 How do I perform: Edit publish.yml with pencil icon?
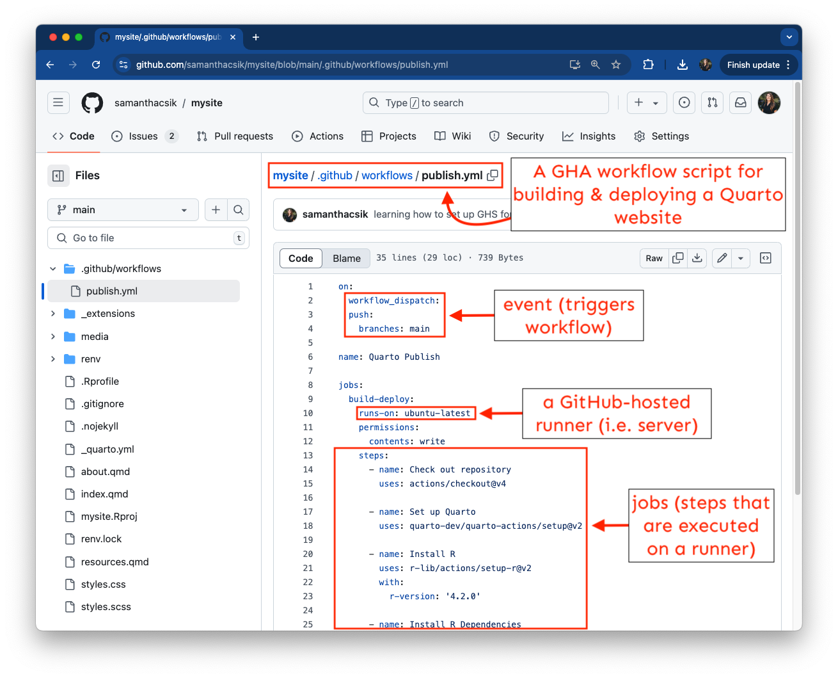click(722, 258)
